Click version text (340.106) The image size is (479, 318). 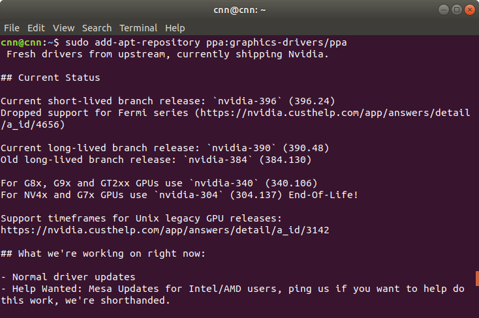point(291,183)
